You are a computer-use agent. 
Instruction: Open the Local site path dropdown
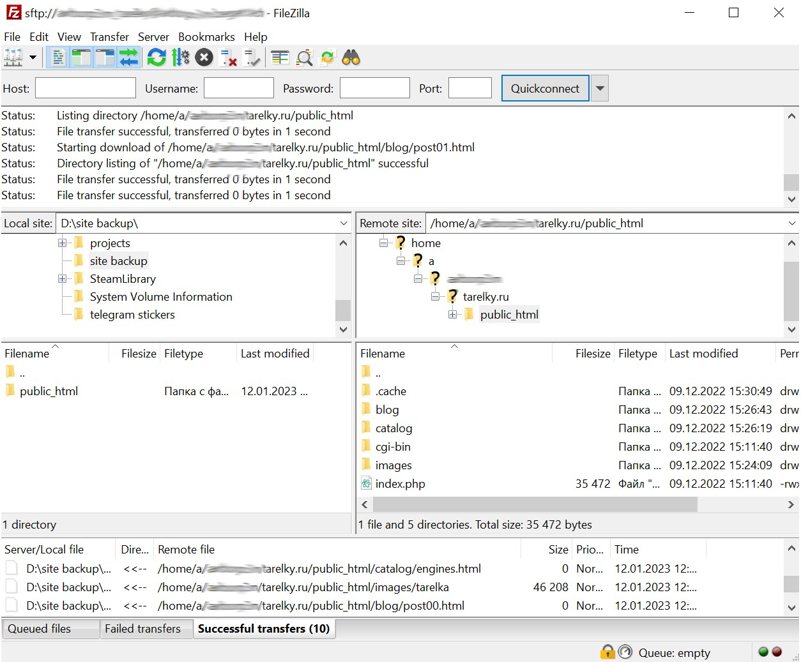[344, 223]
